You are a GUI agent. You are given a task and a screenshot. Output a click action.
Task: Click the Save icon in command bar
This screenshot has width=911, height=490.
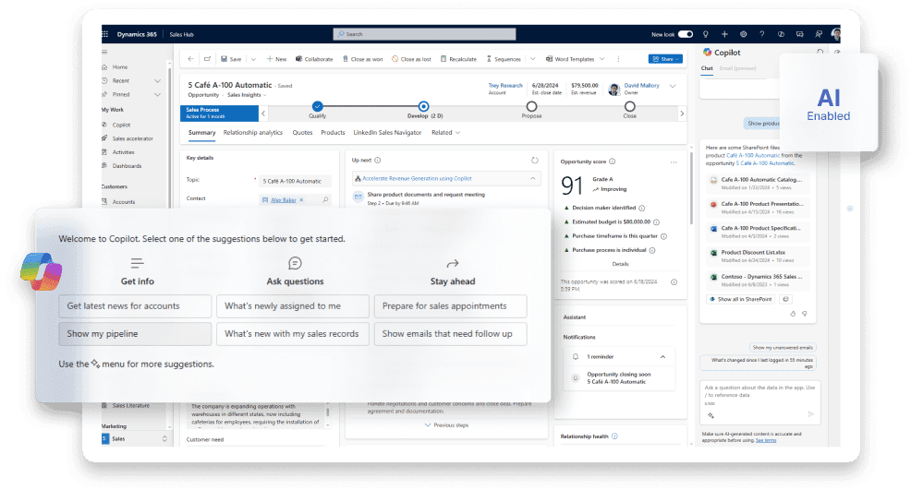pyautogui.click(x=224, y=59)
